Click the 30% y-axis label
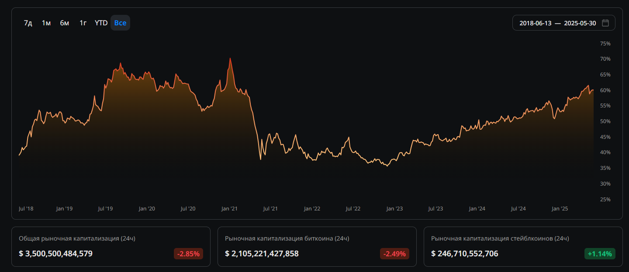Image resolution: width=629 pixels, height=272 pixels. (605, 184)
